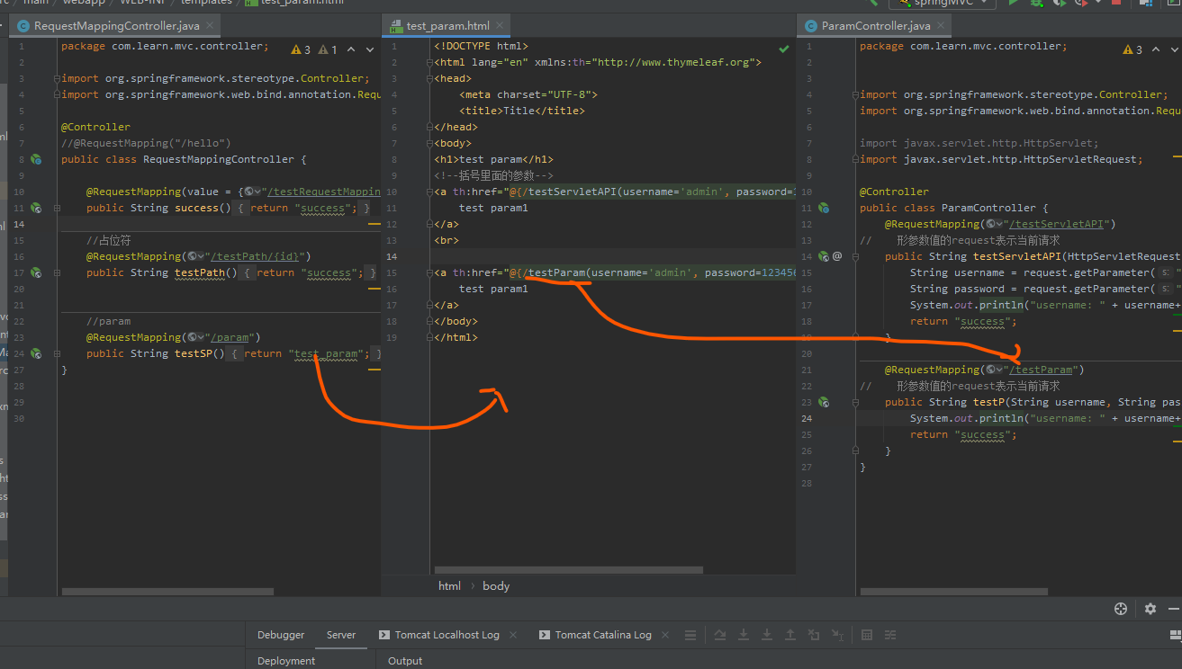This screenshot has width=1182, height=669.
Task: Open the Tomcat Localhost Log tab
Action: [438, 635]
